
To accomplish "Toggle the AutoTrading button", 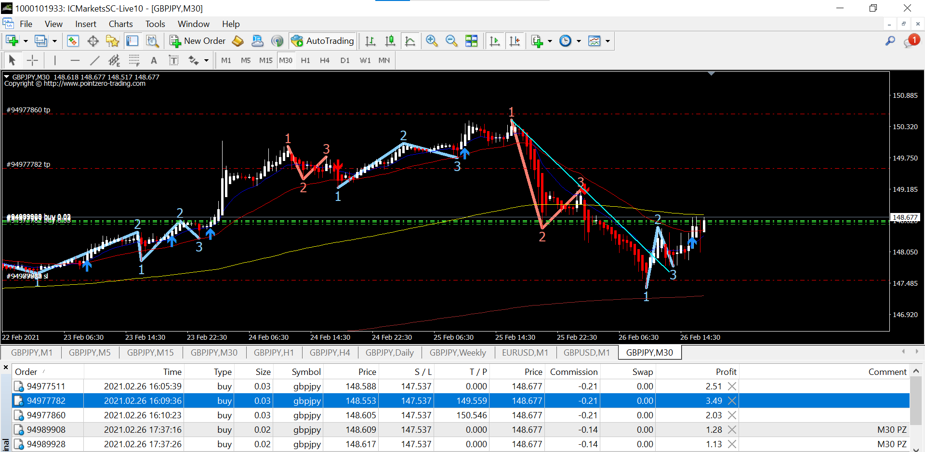I will 323,41.
